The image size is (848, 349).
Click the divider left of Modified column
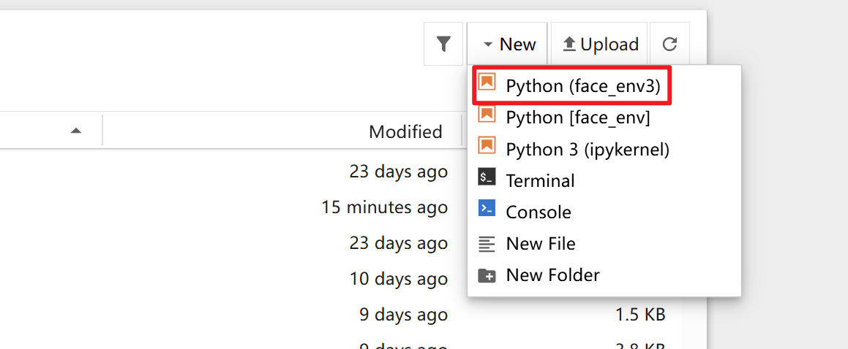click(102, 131)
